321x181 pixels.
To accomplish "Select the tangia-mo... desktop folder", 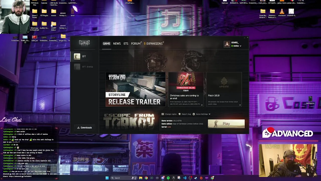I will coord(63,38).
